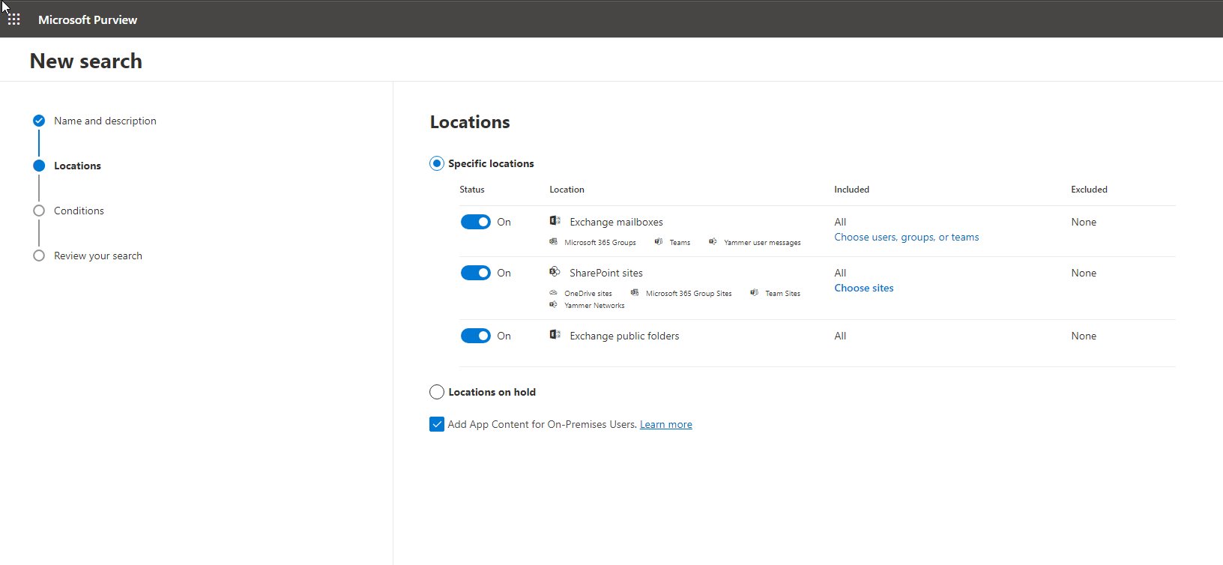Select the Locations on hold option
The image size is (1223, 565).
(x=437, y=392)
